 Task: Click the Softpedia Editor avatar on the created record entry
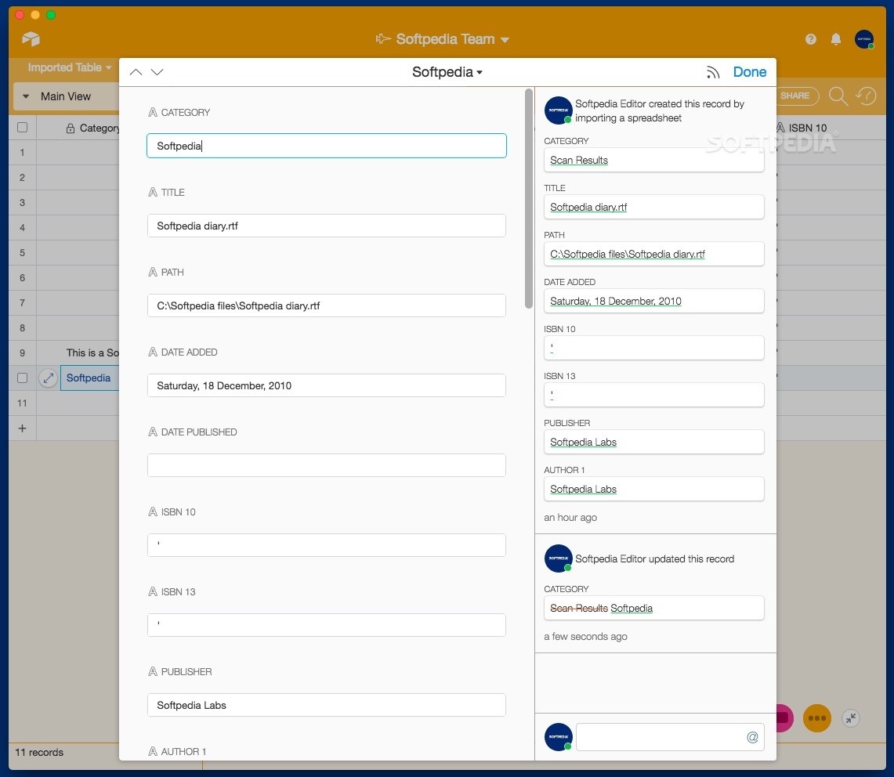click(558, 110)
